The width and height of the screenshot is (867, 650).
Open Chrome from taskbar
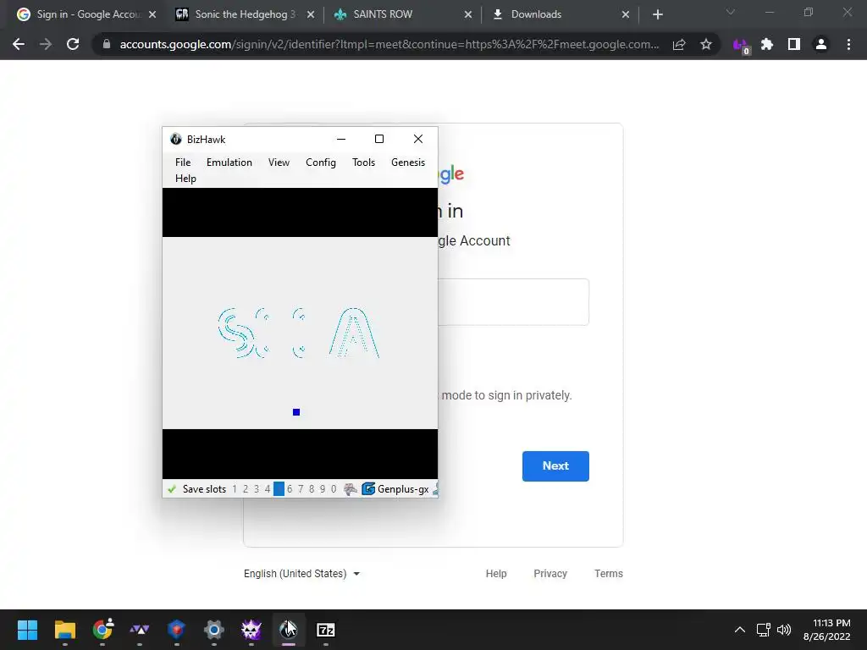(x=102, y=630)
